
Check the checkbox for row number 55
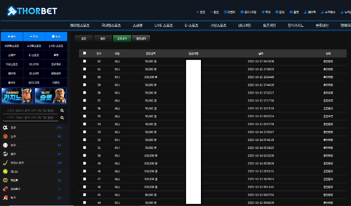[x=85, y=116]
